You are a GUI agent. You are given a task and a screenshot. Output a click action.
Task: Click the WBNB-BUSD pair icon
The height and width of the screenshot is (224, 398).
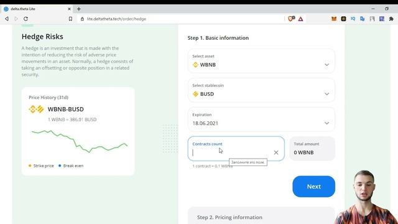point(36,110)
